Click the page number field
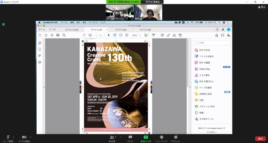The image size is (268, 143). [x=96, y=35]
